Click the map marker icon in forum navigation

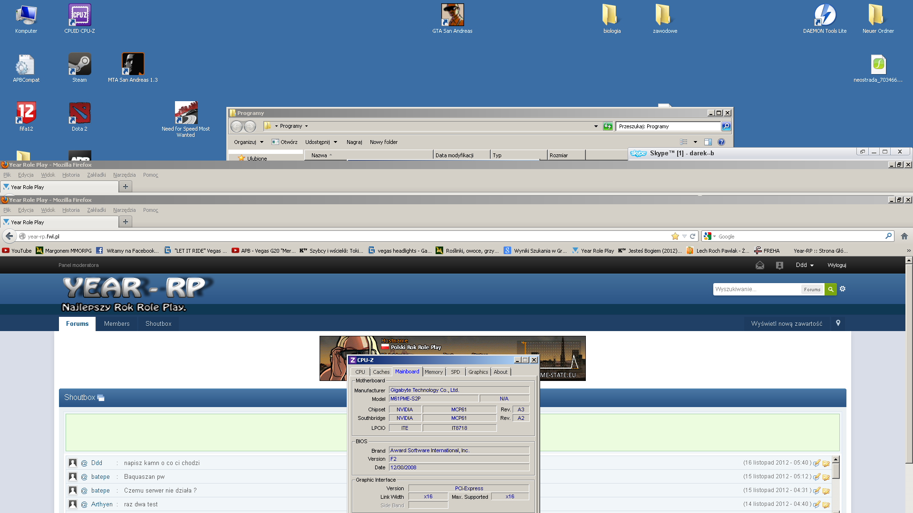(838, 323)
